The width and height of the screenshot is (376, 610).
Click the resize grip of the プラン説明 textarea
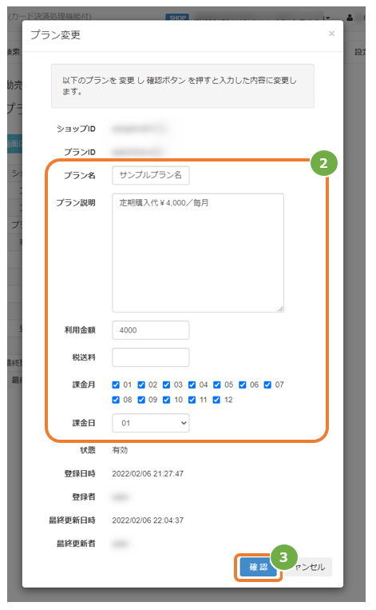[x=280, y=309]
